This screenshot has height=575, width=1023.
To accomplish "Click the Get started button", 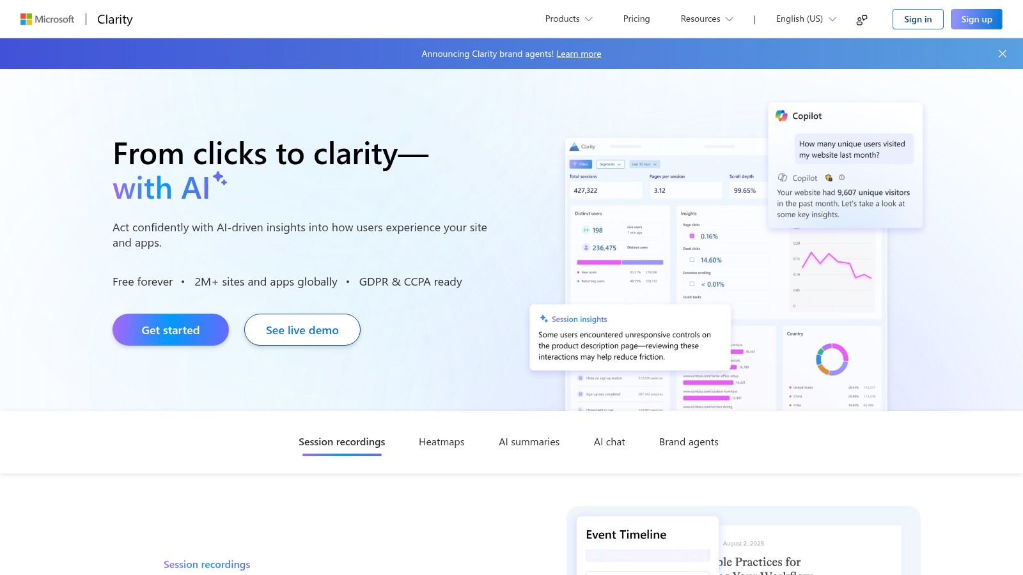I will [x=170, y=330].
